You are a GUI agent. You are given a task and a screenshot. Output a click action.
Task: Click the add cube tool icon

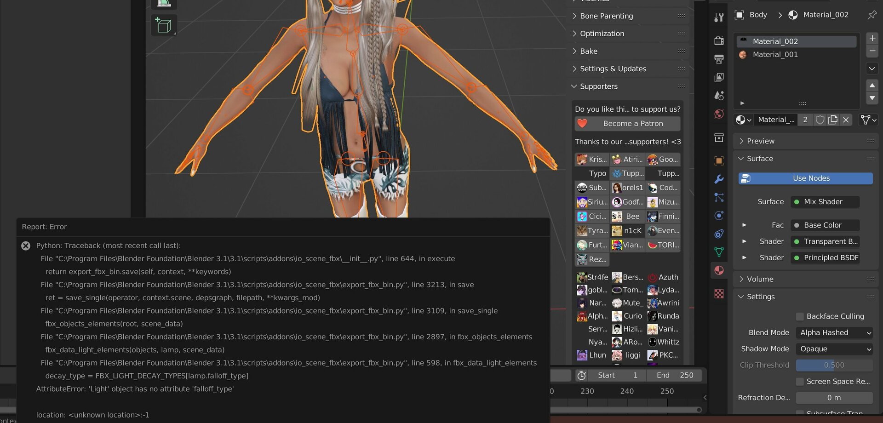[164, 25]
